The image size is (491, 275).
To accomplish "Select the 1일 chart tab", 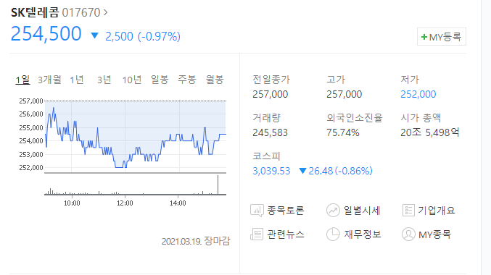I will (23, 80).
